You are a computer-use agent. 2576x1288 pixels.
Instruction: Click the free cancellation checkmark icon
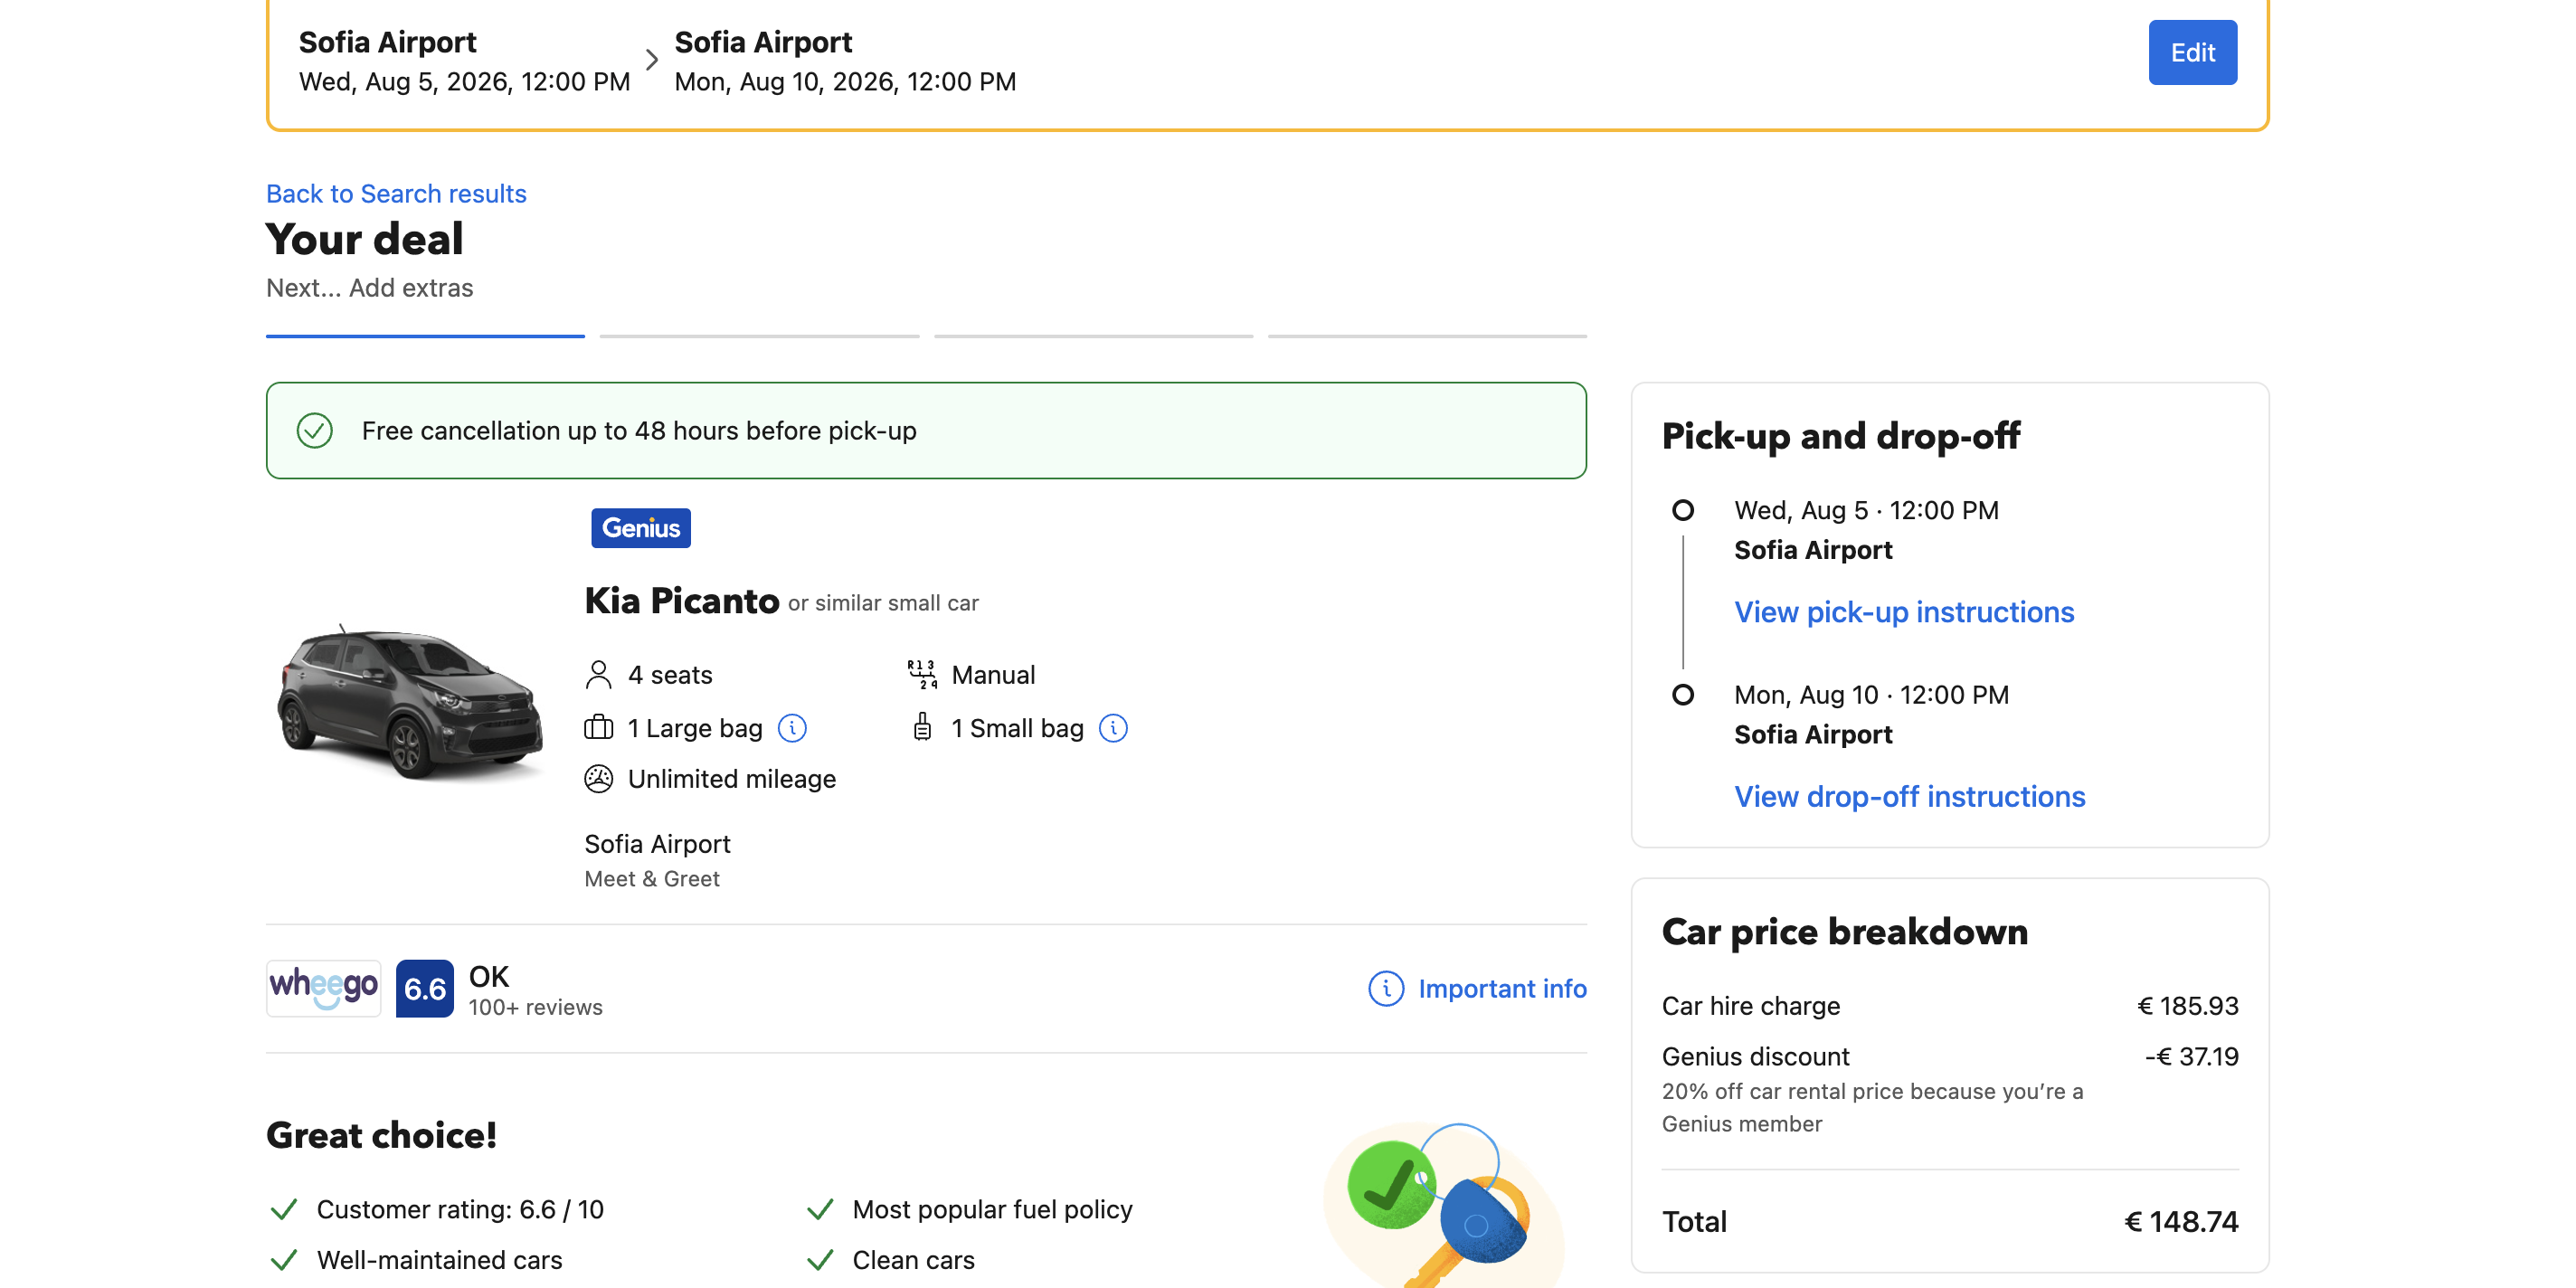pos(314,431)
